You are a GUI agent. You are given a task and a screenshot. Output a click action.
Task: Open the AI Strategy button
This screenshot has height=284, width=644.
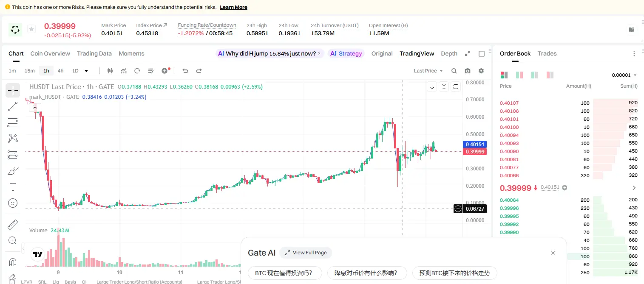point(346,53)
